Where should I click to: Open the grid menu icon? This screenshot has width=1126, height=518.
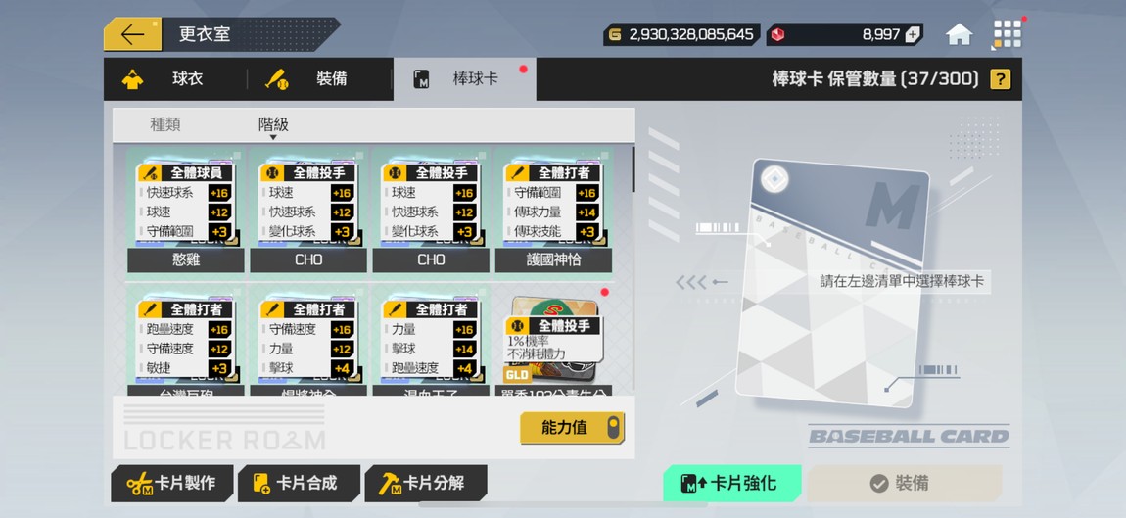pyautogui.click(x=1007, y=33)
